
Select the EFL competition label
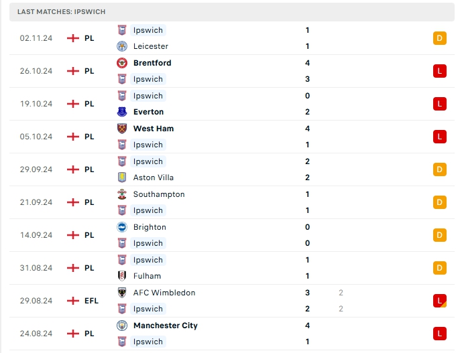(91, 301)
